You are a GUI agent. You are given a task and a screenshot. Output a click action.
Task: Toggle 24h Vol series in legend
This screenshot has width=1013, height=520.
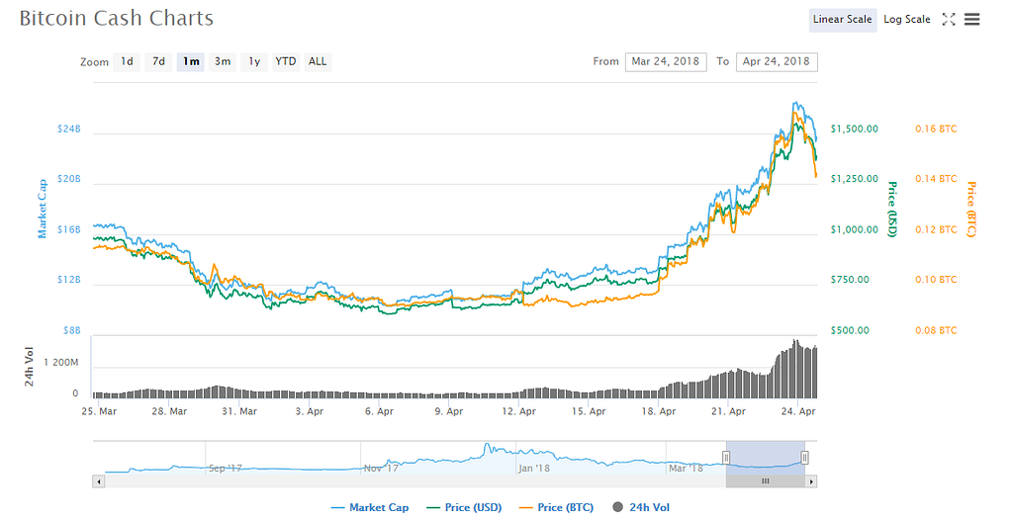point(641,508)
